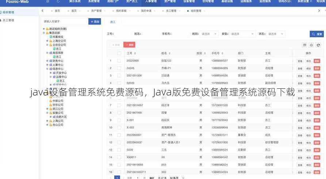Open the 设备管理 top menu
The height and width of the screenshot is (179, 326).
pyautogui.click(x=189, y=1)
